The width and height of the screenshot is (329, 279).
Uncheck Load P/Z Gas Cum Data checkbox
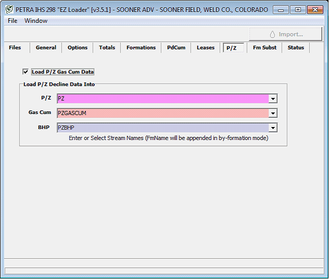[x=26, y=72]
